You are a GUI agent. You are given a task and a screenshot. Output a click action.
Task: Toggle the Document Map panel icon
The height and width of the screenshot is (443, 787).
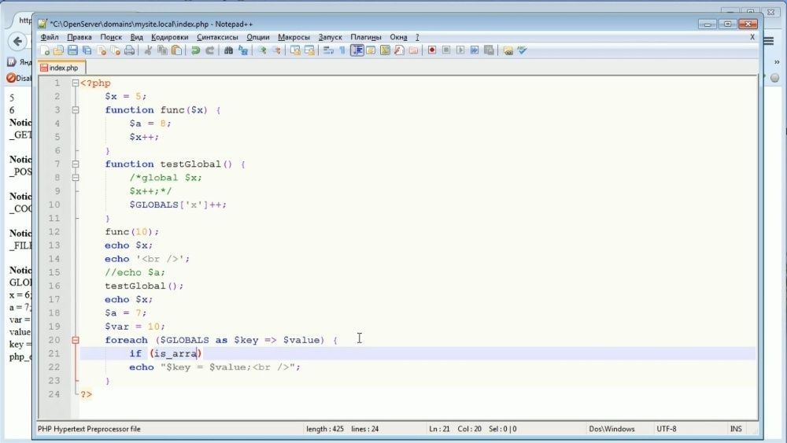pos(385,50)
